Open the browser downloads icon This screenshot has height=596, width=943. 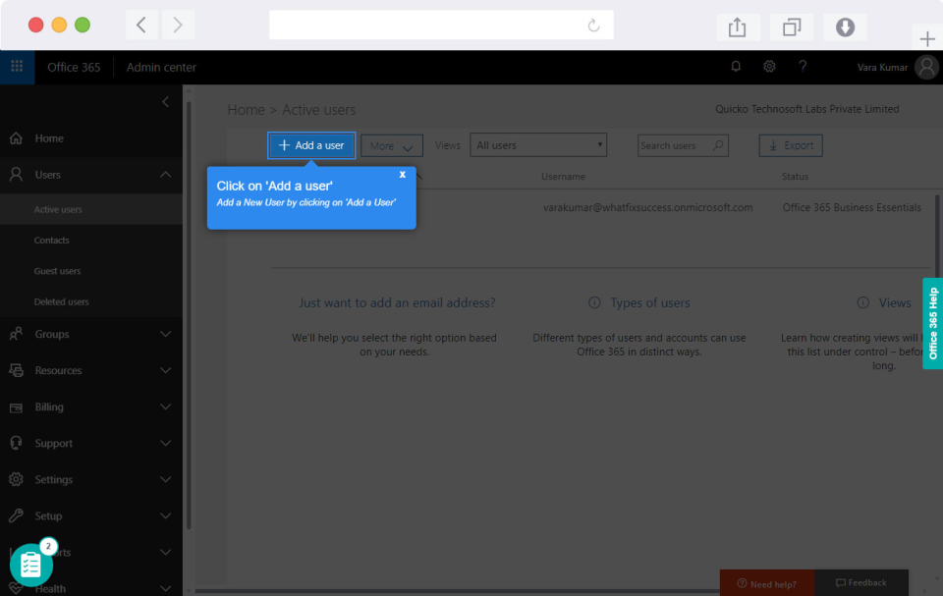coord(845,27)
